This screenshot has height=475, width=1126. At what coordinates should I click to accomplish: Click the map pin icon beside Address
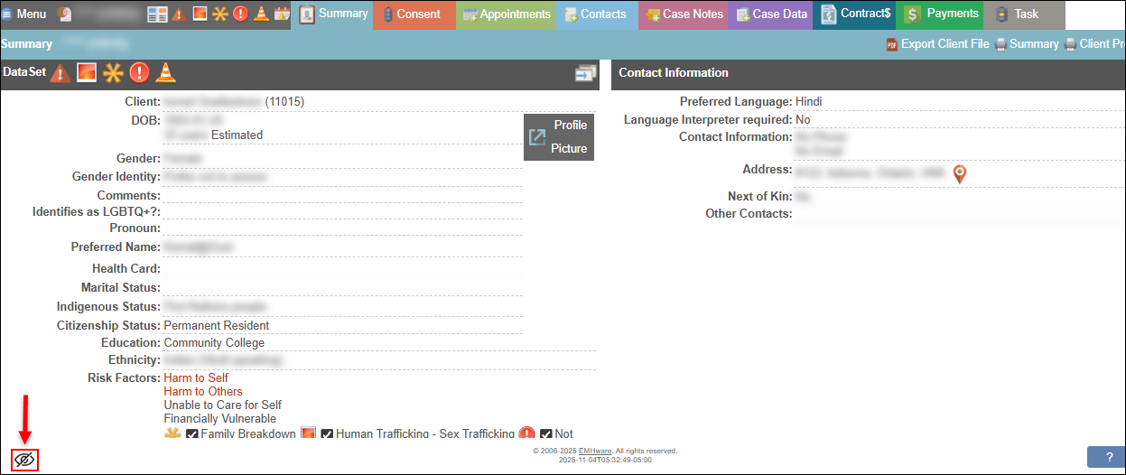[x=960, y=173]
